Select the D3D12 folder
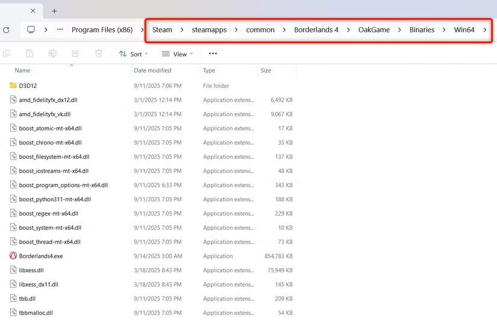497x324 pixels. coord(28,86)
